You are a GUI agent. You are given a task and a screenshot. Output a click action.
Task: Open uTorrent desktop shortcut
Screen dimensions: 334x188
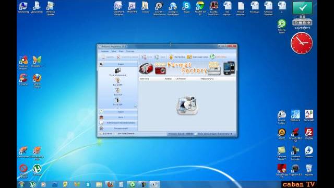coord(37,170)
